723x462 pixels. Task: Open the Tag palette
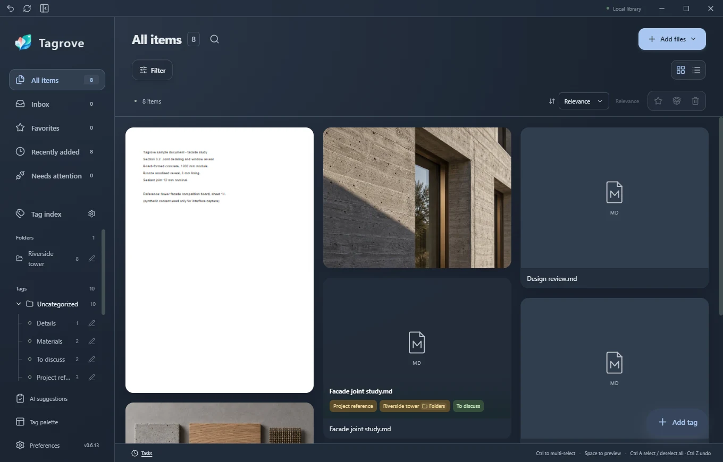44,422
